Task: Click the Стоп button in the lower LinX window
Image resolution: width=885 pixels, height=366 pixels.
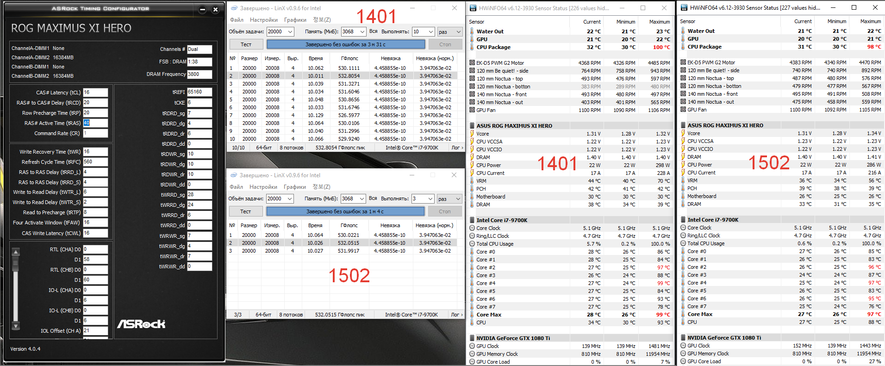Action: click(x=445, y=211)
